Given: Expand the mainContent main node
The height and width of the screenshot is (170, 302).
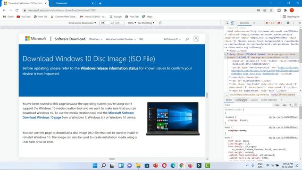Looking at the screenshot, I should [230, 90].
